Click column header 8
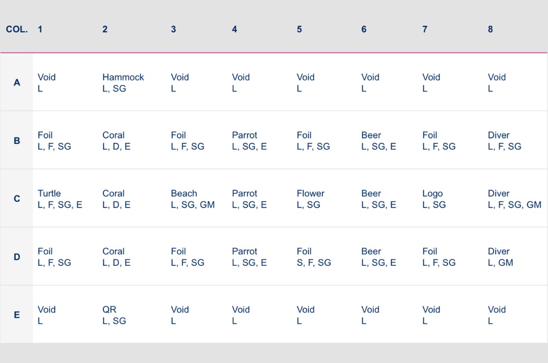This screenshot has width=548, height=363. 490,29
